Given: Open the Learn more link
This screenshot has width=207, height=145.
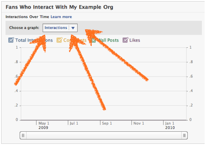Looking at the screenshot, I should (x=61, y=17).
